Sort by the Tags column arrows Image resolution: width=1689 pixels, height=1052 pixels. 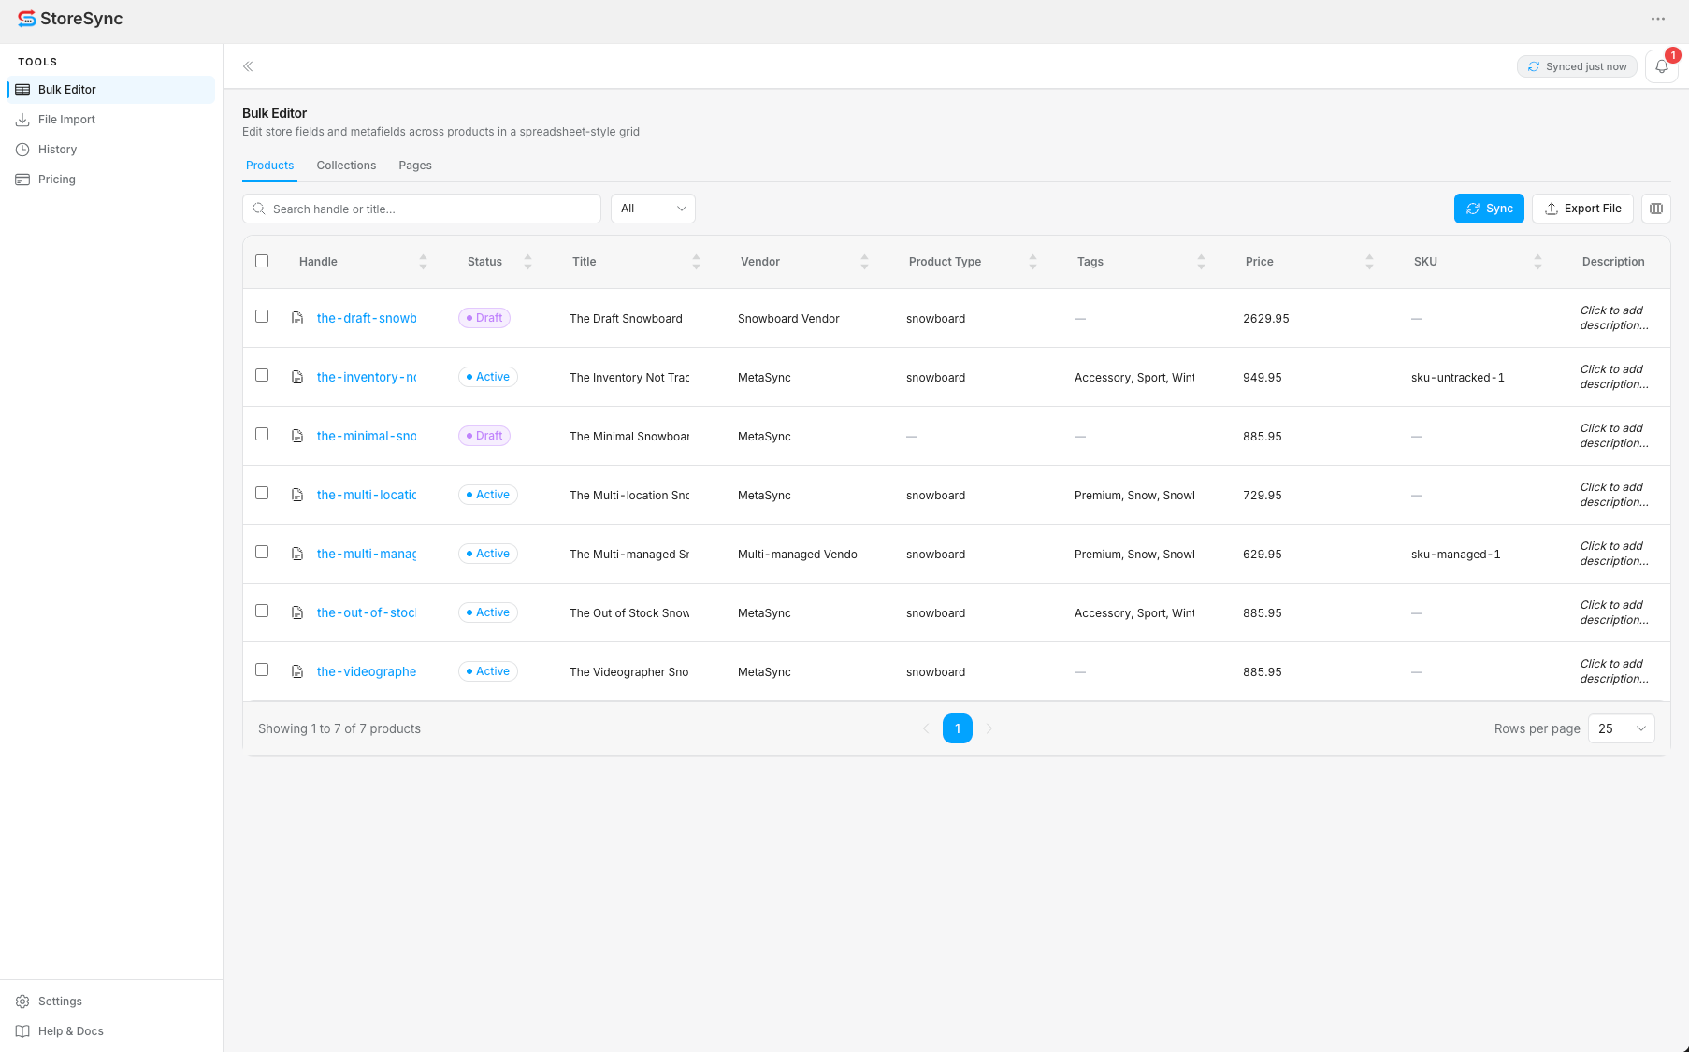[x=1201, y=262]
